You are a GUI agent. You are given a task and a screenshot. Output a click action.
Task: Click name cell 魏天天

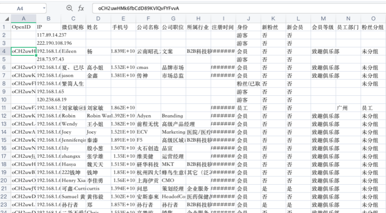(99, 164)
